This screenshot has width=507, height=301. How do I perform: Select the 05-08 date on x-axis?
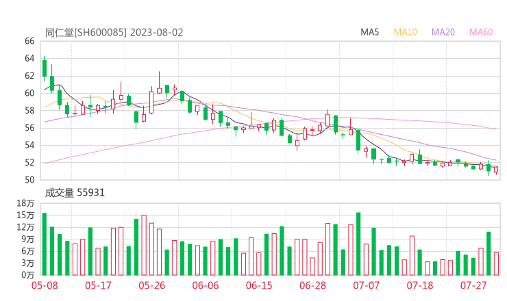coord(44,285)
